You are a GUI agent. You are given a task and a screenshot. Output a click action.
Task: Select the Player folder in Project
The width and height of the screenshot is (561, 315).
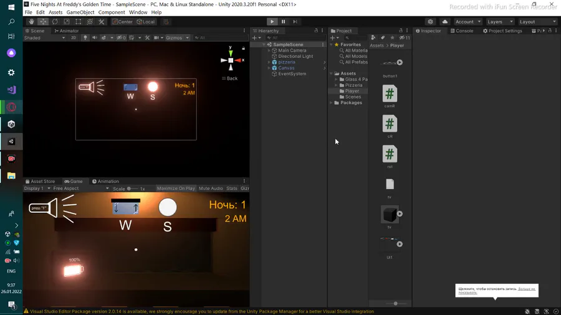(x=352, y=91)
